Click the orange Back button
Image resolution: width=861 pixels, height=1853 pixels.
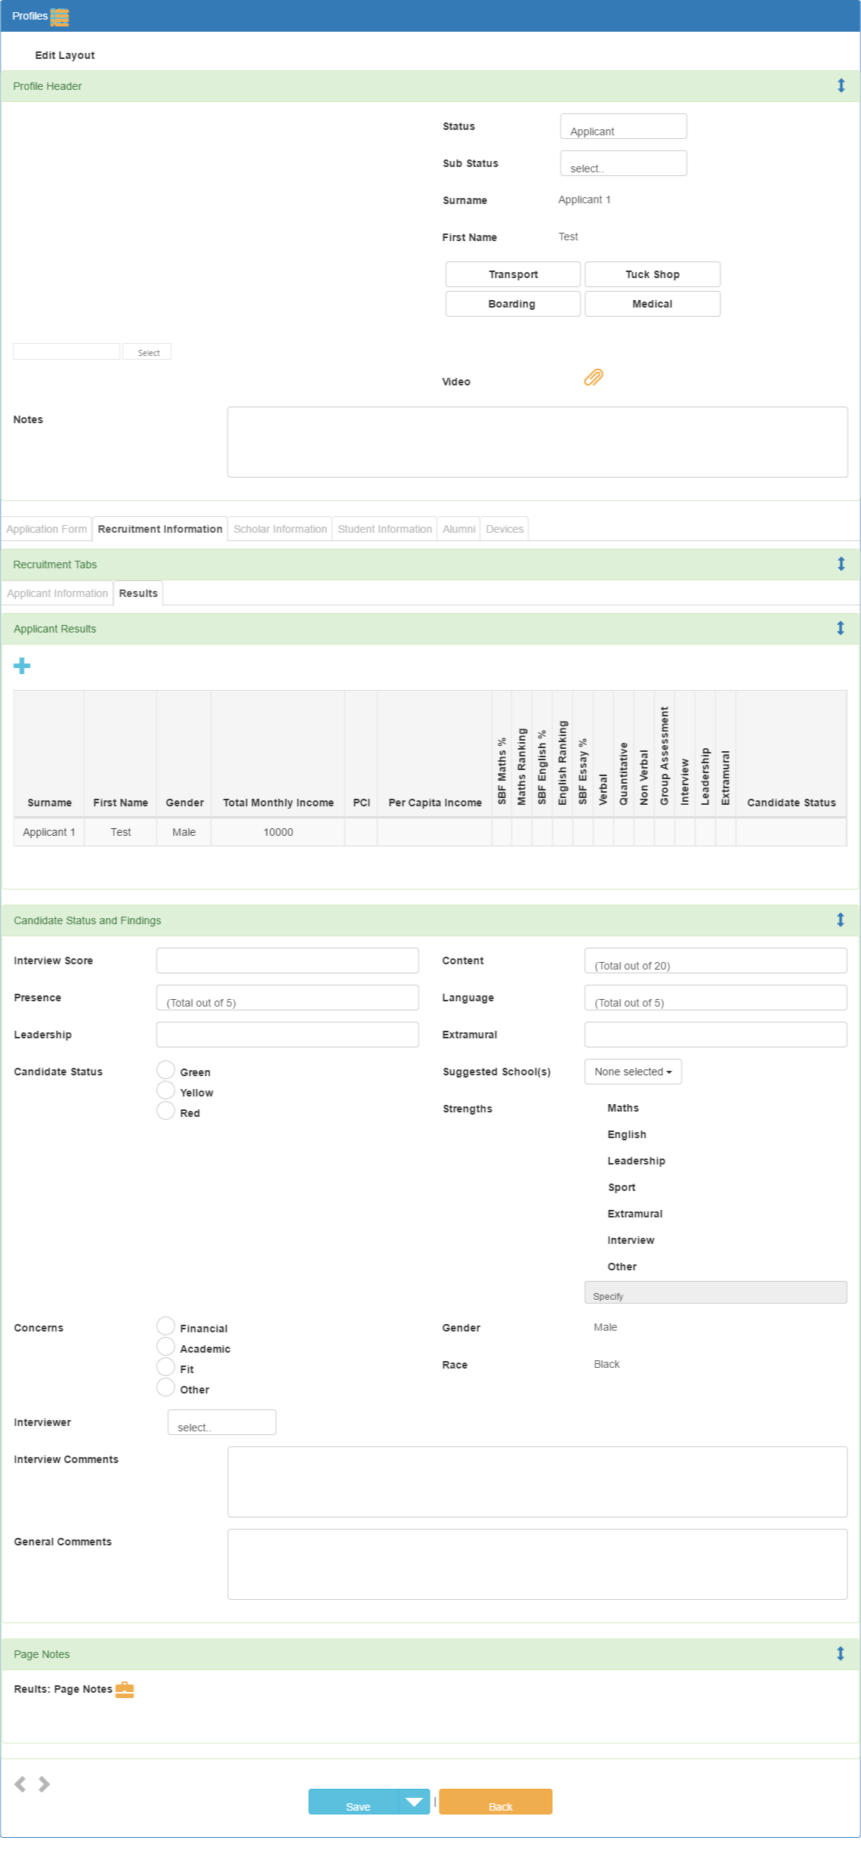coord(495,1802)
